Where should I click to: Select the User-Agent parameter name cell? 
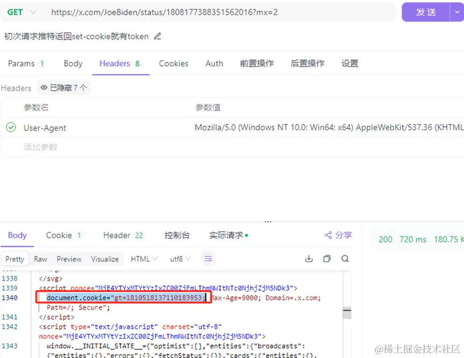point(45,128)
